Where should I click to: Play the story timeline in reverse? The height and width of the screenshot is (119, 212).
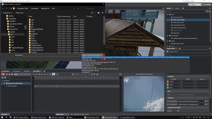click(39, 74)
